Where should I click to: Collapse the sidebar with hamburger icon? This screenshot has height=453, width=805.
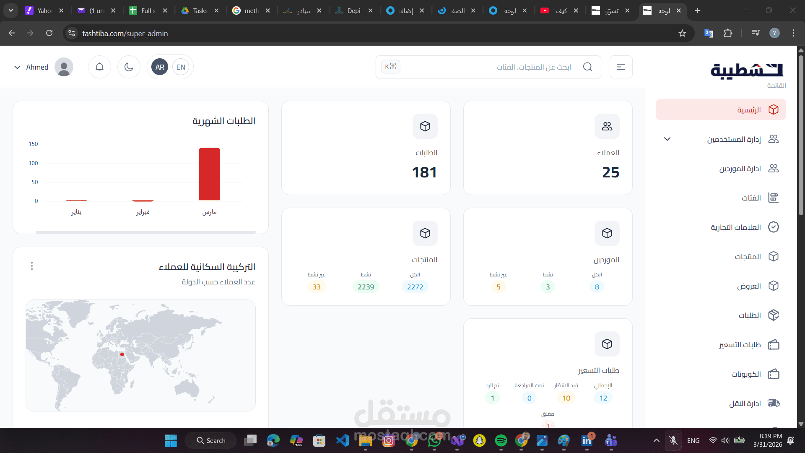[621, 67]
